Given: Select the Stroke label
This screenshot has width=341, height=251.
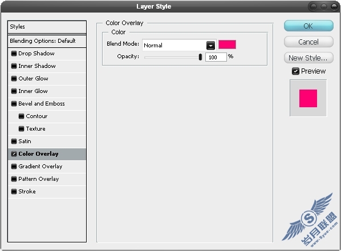Looking at the screenshot, I should pyautogui.click(x=27, y=192).
